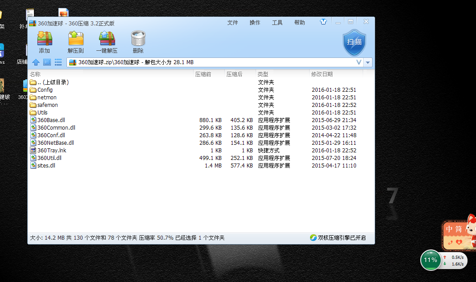
Task: Go up one level with blue arrow
Action: click(36, 62)
